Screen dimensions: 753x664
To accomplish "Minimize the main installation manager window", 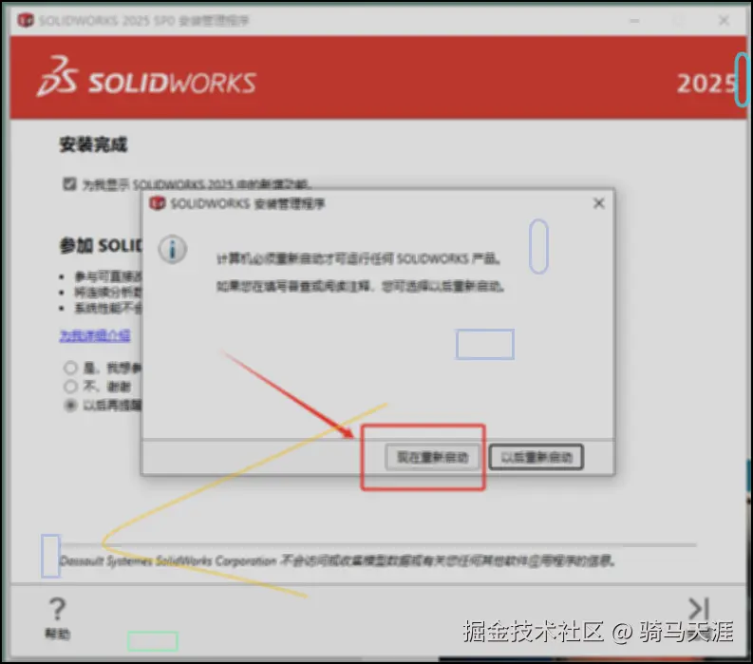I will (x=634, y=20).
